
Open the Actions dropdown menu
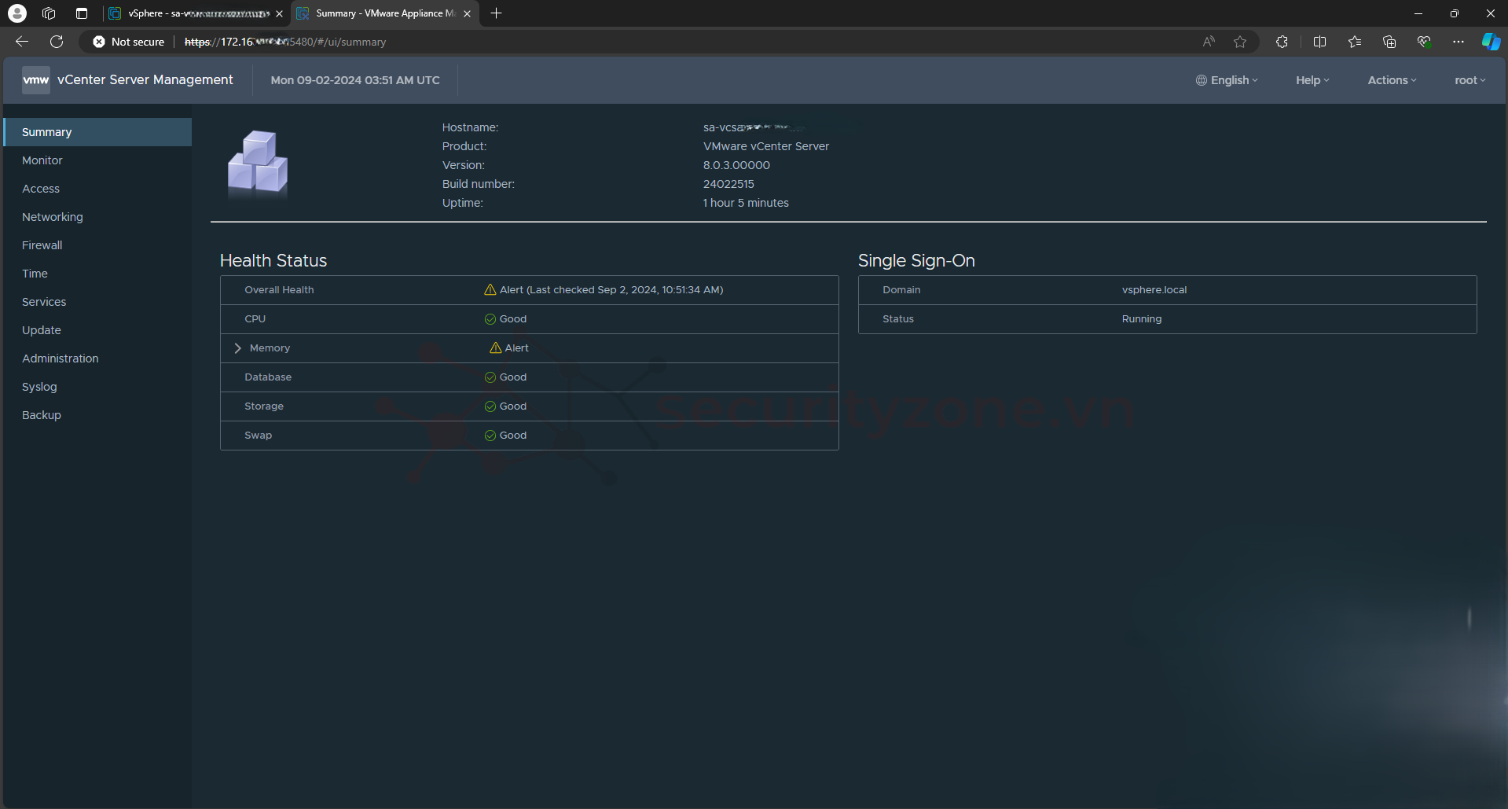[1392, 80]
